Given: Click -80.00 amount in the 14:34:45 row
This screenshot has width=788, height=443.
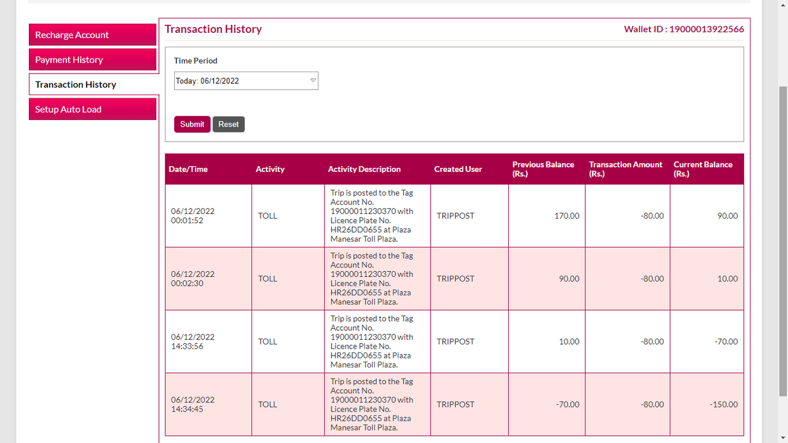Looking at the screenshot, I should pos(652,404).
